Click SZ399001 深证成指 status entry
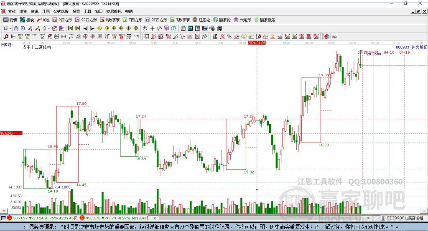Image resolution: width=428 pixels, height=231 pixels. point(403,218)
